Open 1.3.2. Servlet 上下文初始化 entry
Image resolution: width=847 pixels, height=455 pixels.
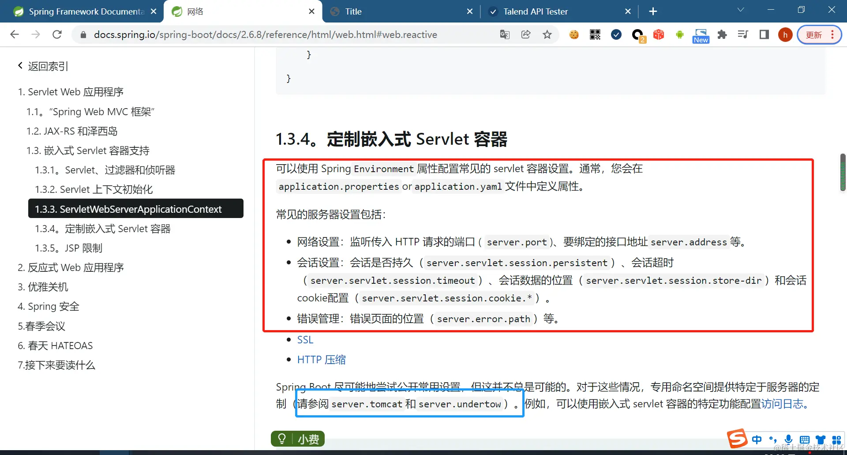94,189
